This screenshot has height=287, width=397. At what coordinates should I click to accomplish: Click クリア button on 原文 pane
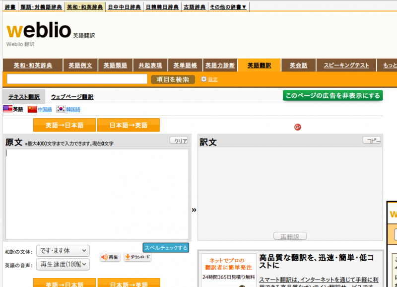pyautogui.click(x=179, y=141)
